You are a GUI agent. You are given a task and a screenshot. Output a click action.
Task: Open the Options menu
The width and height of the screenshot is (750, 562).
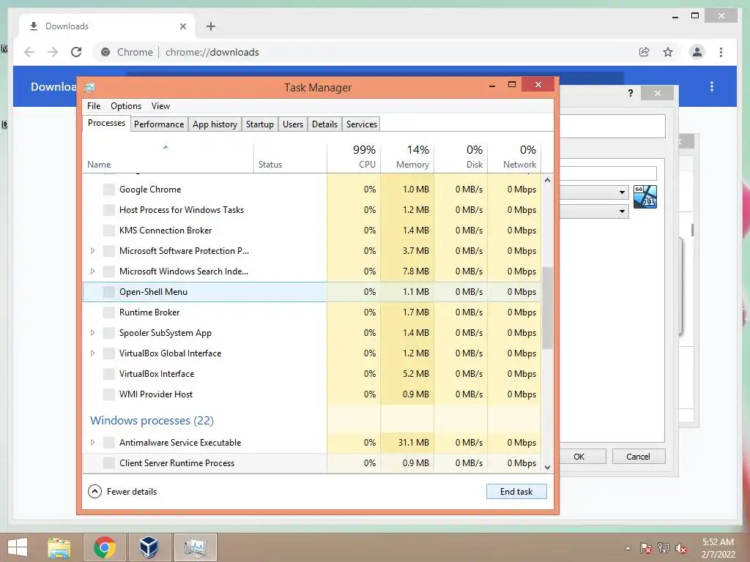coord(126,106)
